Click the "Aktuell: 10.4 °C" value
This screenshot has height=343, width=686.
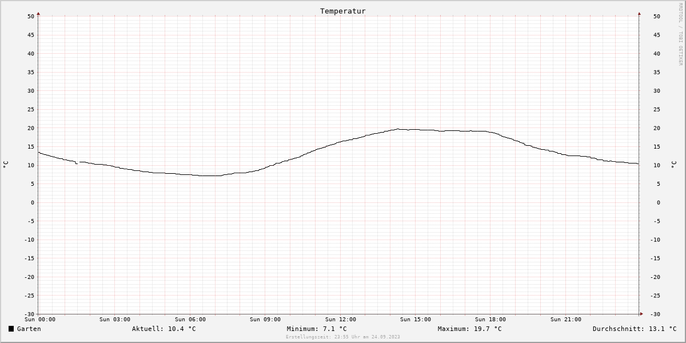pos(164,329)
